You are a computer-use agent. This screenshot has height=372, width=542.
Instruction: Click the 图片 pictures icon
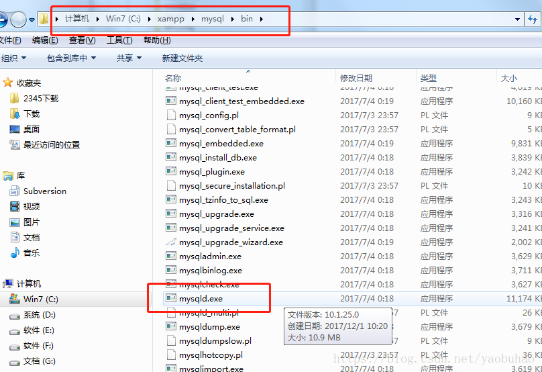[x=15, y=222]
